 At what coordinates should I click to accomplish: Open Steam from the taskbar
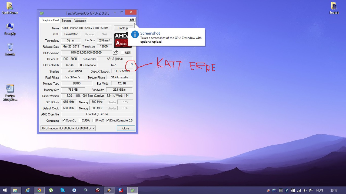tap(86, 190)
